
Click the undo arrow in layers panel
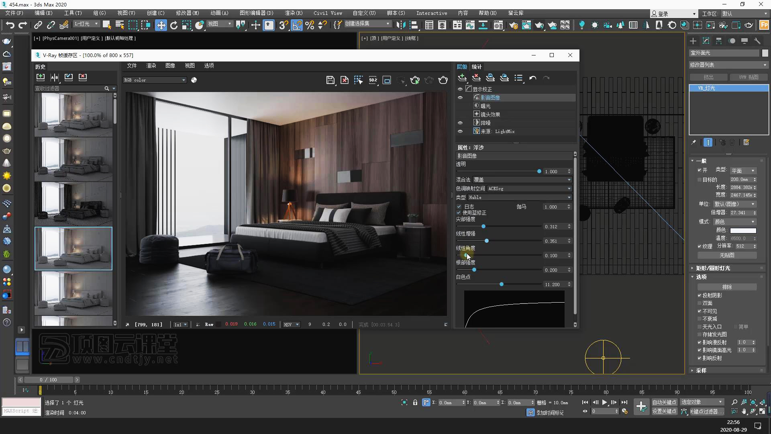532,78
